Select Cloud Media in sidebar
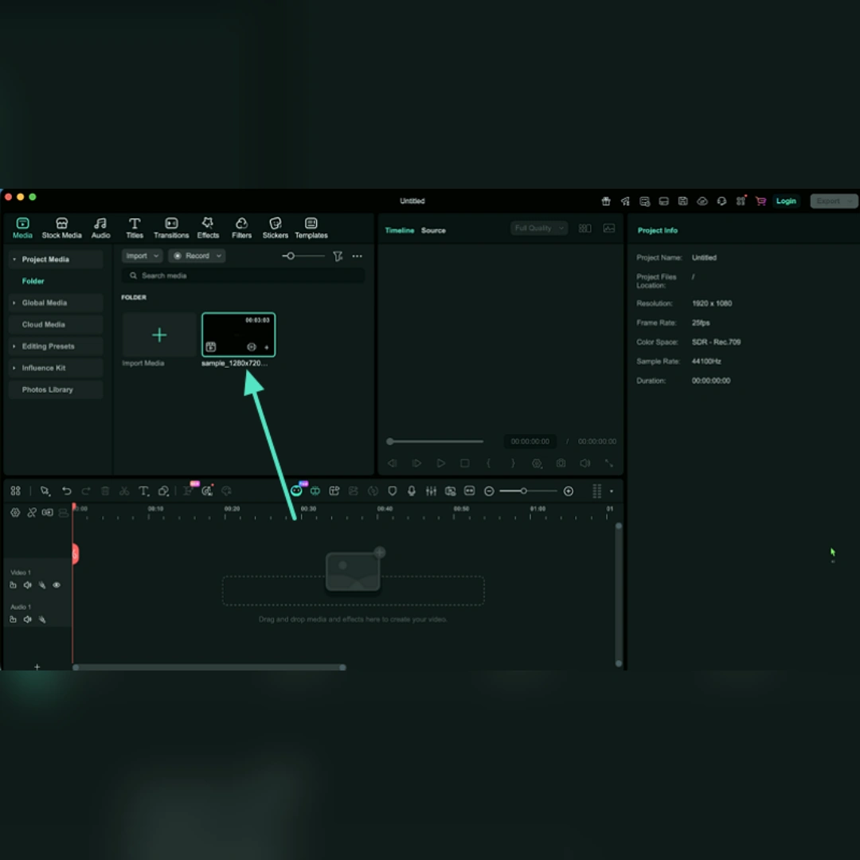Viewport: 860px width, 860px height. click(x=56, y=325)
